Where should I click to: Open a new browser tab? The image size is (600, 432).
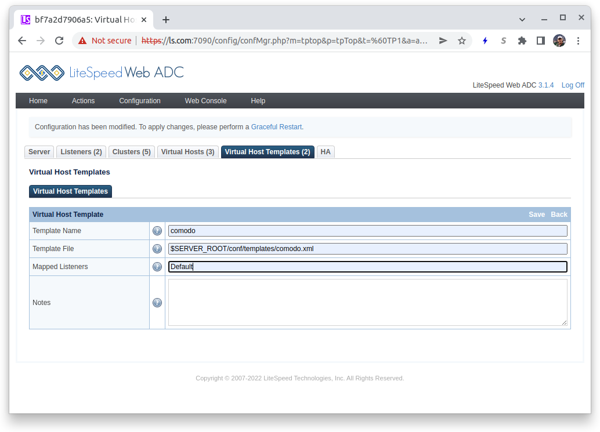click(166, 20)
